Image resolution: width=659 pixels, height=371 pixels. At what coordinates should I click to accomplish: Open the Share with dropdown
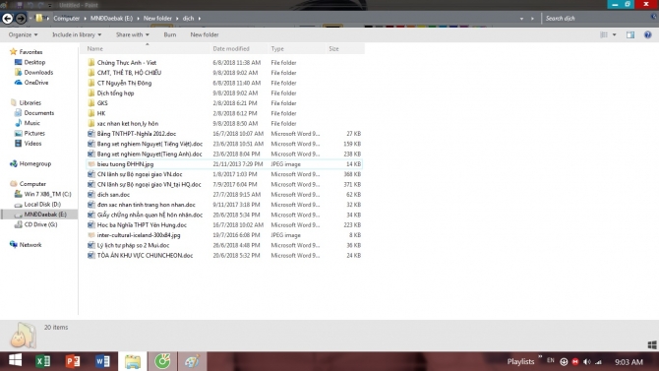tap(133, 34)
